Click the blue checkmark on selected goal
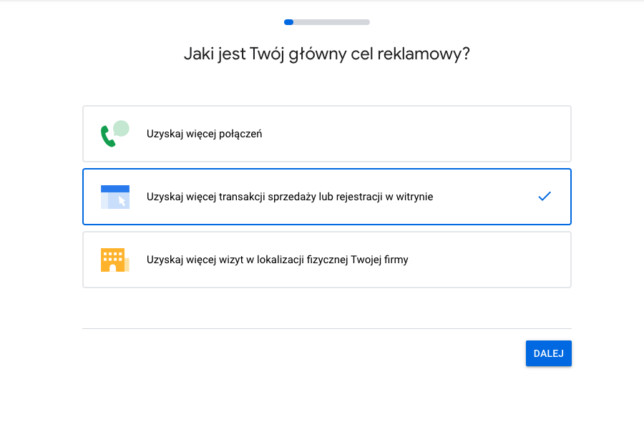The height and width of the screenshot is (422, 644). pyautogui.click(x=545, y=196)
